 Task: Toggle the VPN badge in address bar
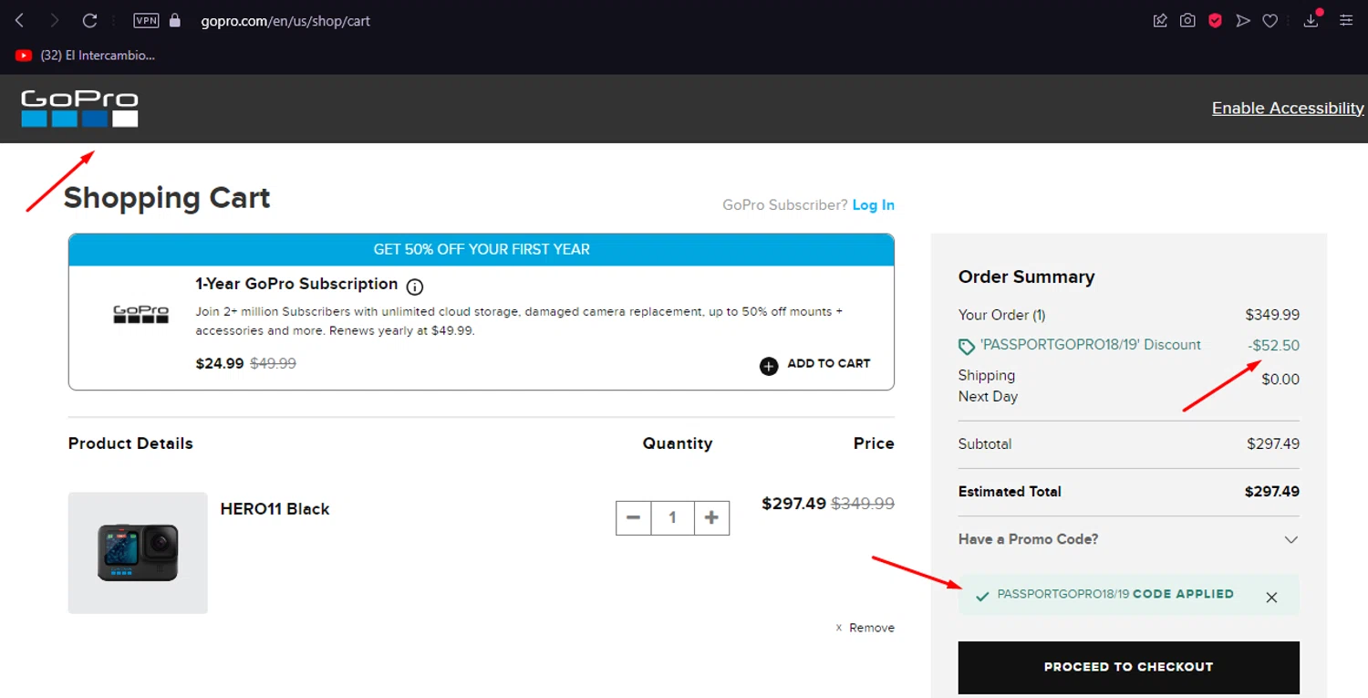pos(146,21)
